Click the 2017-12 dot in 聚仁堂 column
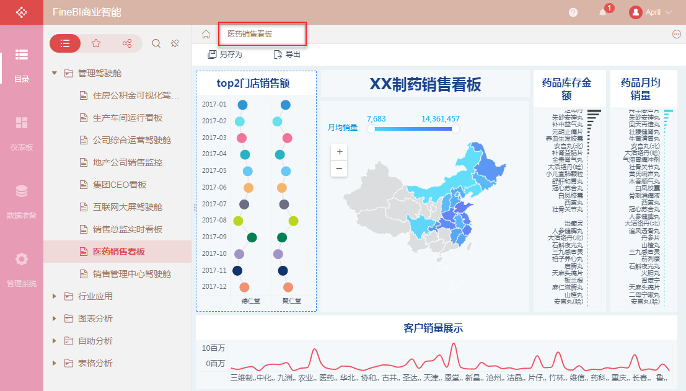The width and height of the screenshot is (686, 391). coord(288,288)
